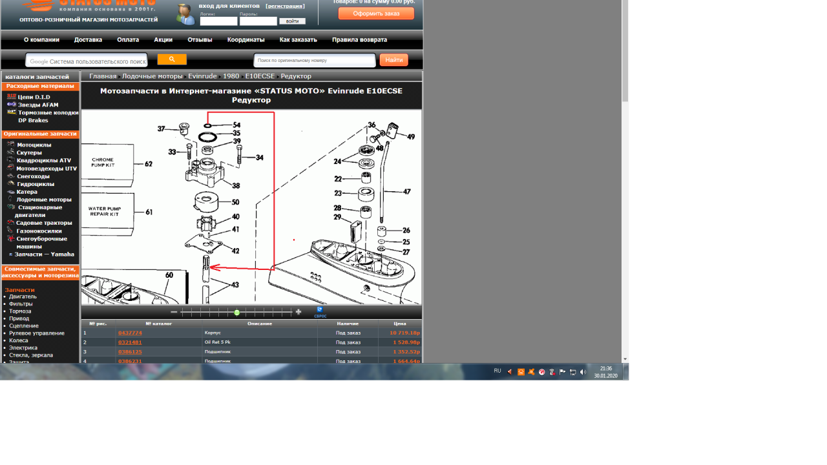
Task: Open the О компании menu item
Action: pos(41,39)
